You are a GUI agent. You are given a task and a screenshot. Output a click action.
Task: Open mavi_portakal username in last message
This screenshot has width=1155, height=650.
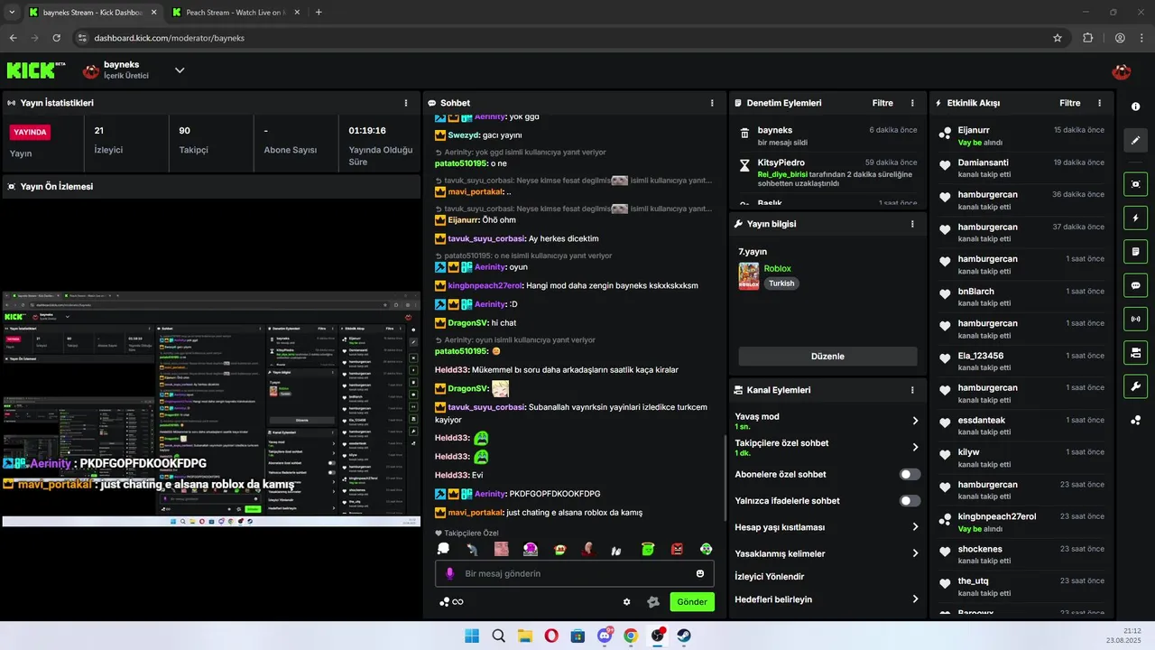coord(476,512)
